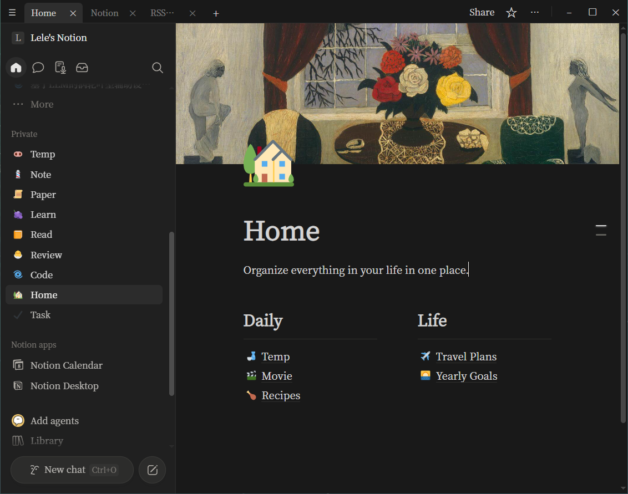The image size is (628, 494).
Task: Switch to the RSS tab
Action: pyautogui.click(x=162, y=13)
